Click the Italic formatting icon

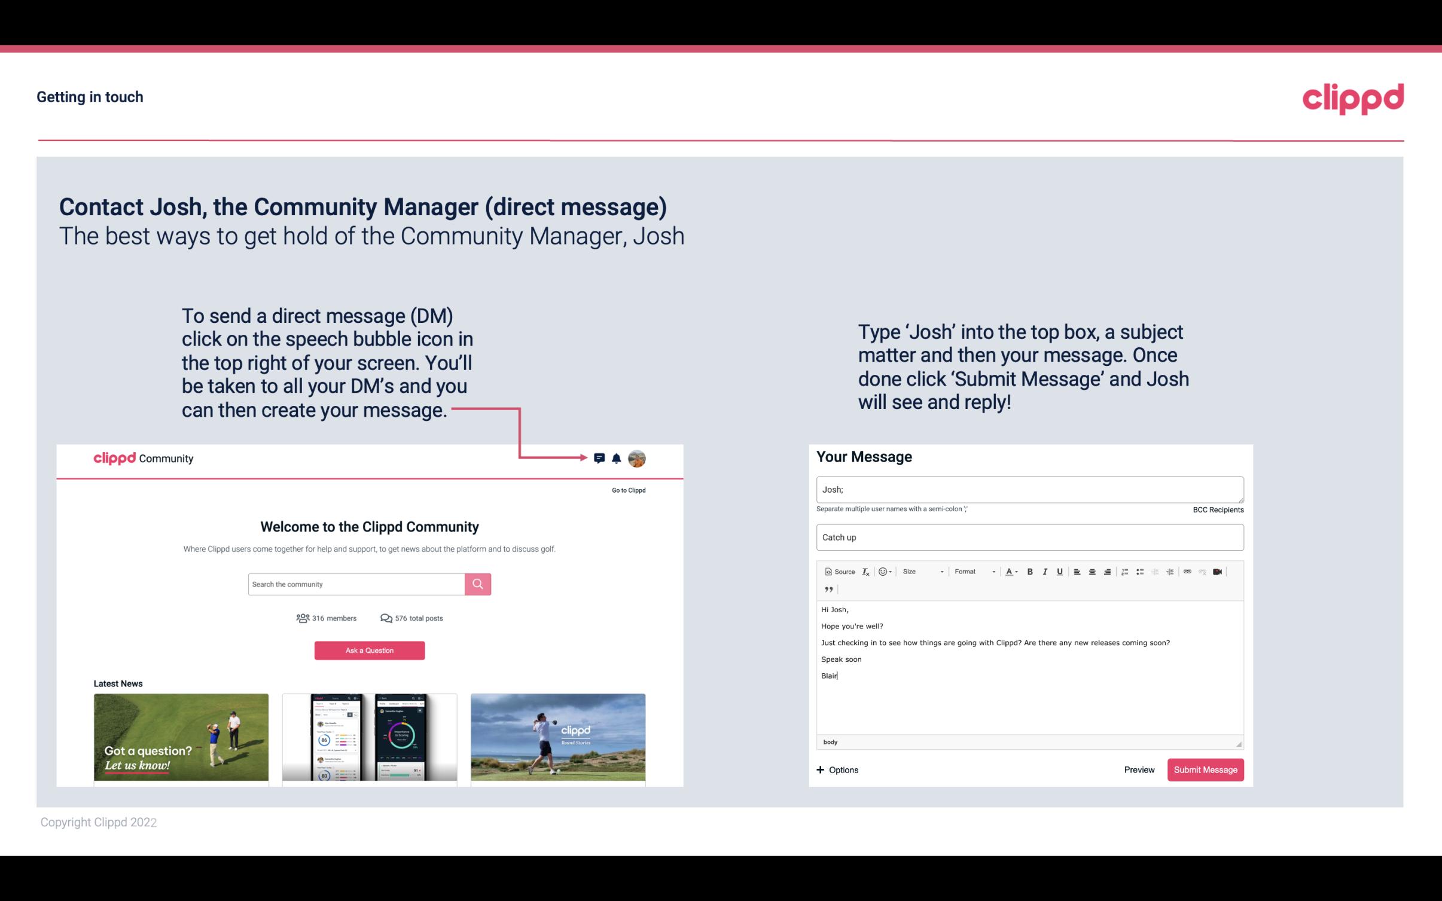pos(1045,571)
